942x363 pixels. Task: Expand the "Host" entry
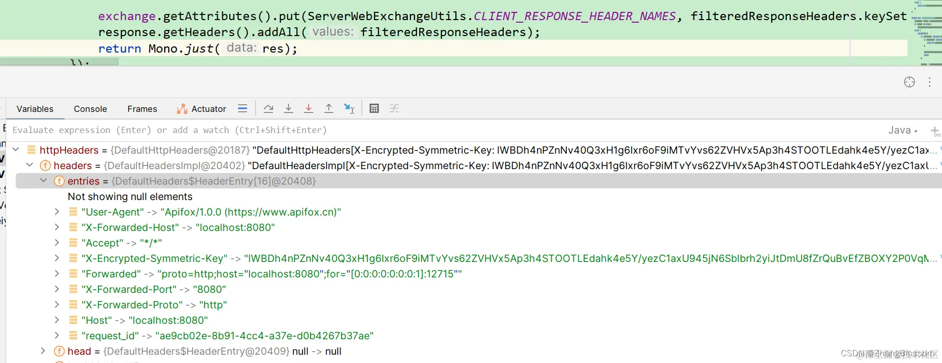click(x=57, y=320)
